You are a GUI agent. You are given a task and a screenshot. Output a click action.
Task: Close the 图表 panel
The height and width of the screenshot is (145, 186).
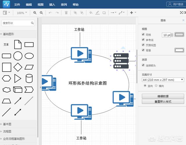pos(183,20)
